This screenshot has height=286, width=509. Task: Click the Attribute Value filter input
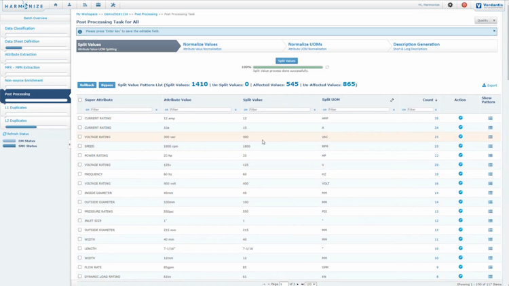tap(200, 110)
